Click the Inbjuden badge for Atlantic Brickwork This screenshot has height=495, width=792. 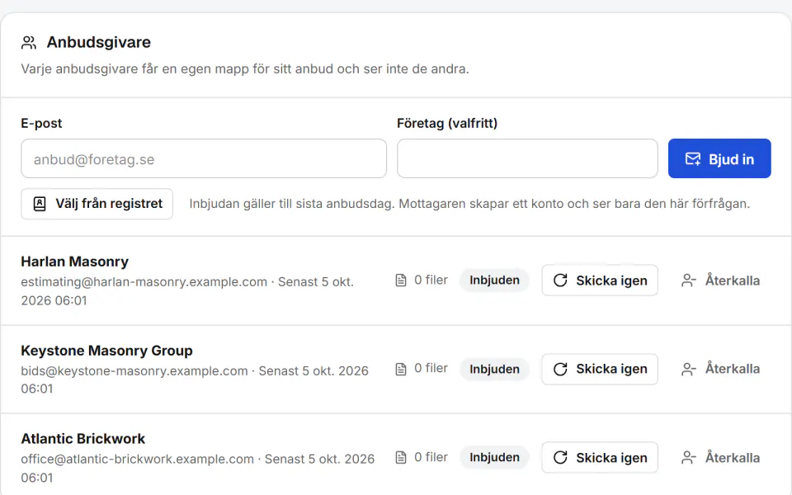point(494,458)
